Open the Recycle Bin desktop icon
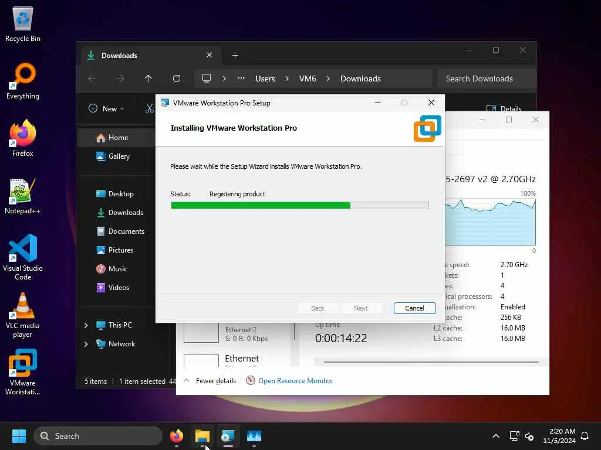 [23, 23]
